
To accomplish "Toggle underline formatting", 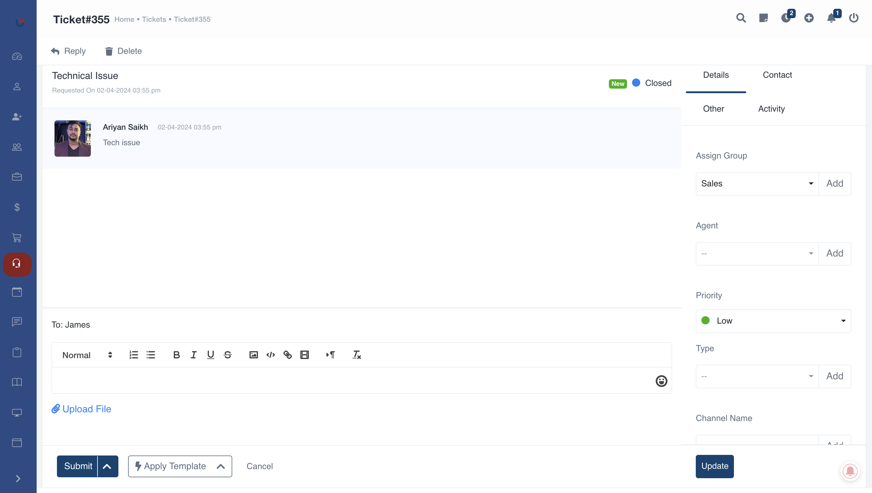I will tap(210, 355).
